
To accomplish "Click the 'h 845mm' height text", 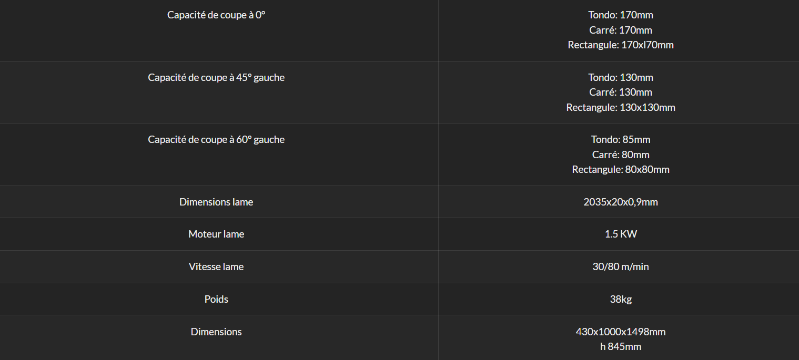I will click(x=621, y=346).
